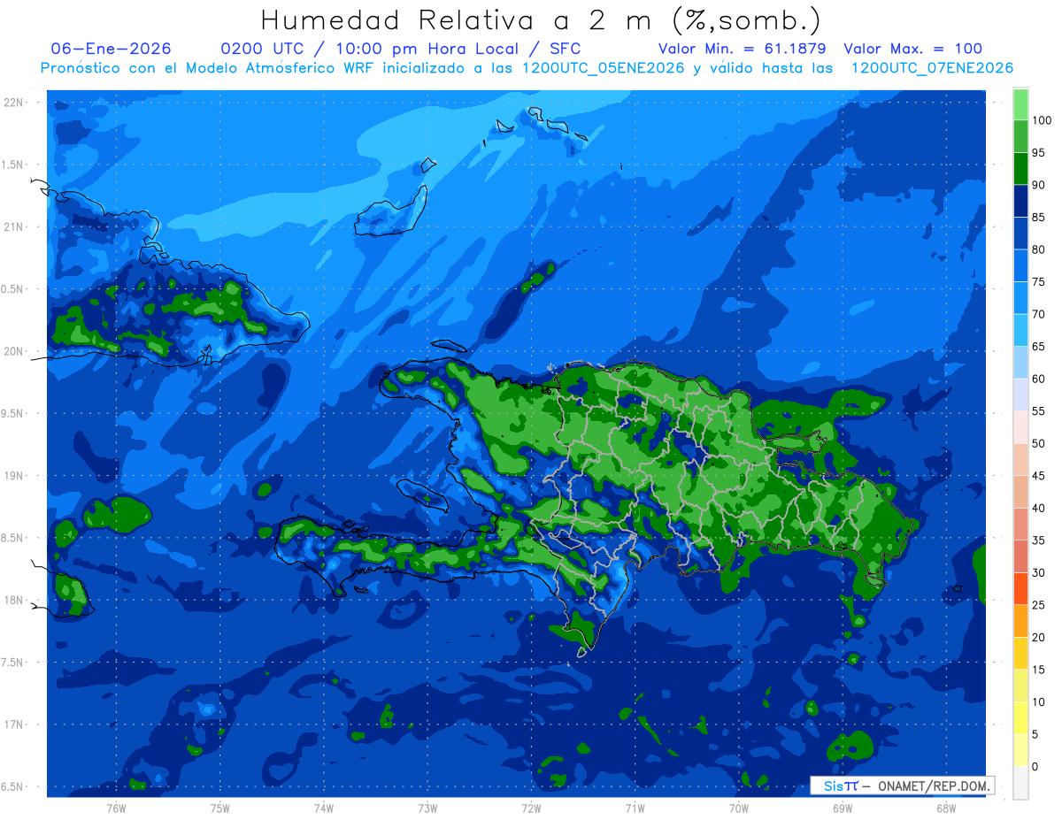1062x820 pixels.
Task: Click the legend swatch between 95 and 100
Action: click(1020, 137)
